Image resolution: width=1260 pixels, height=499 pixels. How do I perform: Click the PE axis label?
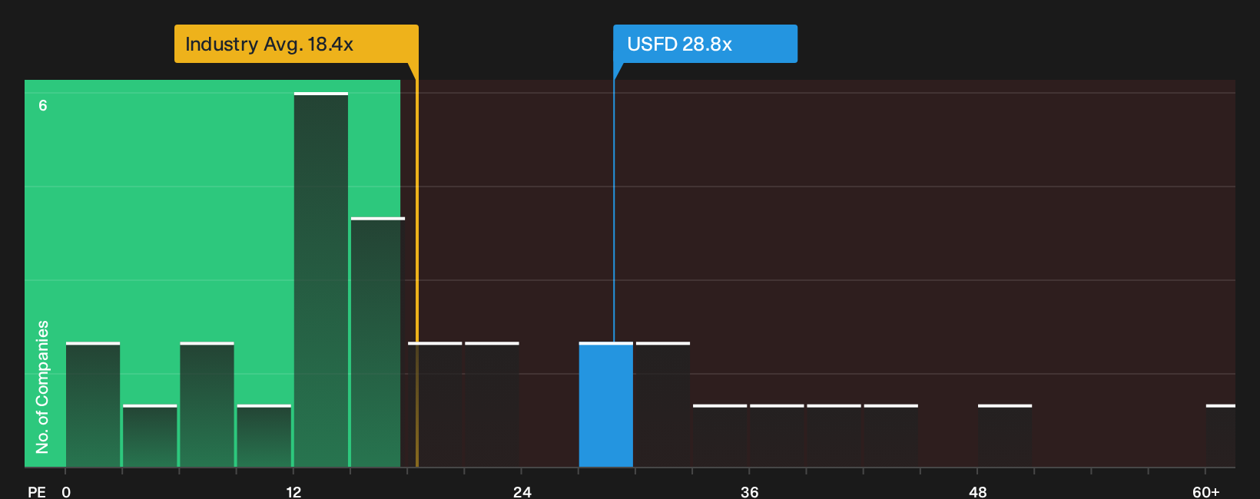(x=37, y=491)
